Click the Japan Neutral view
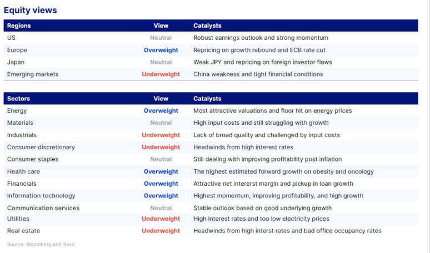 (161, 62)
